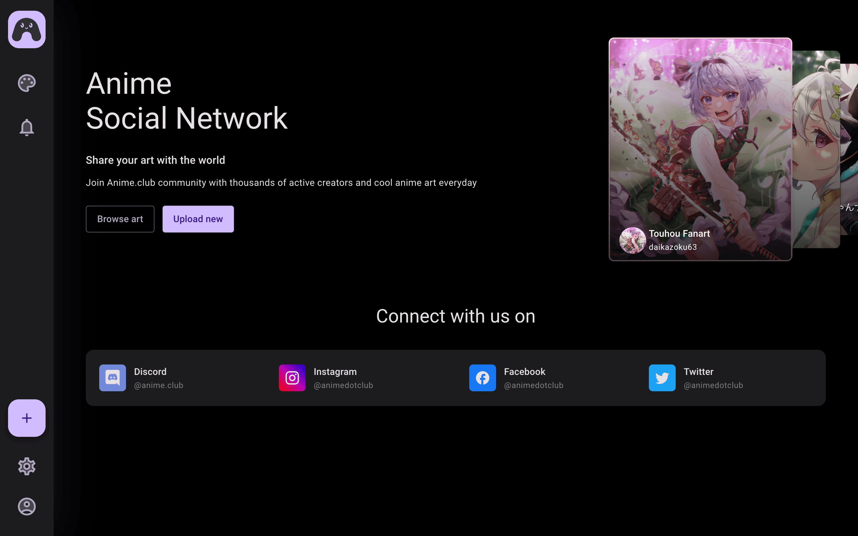858x536 pixels.
Task: Click the Browse art button
Action: coord(120,219)
